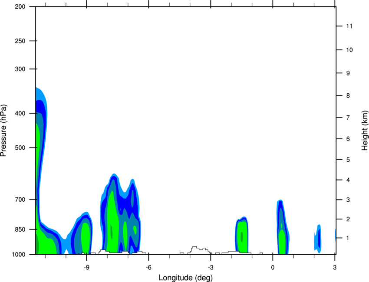Click the 11 km height label
The width and height of the screenshot is (369, 282).
pos(349,26)
